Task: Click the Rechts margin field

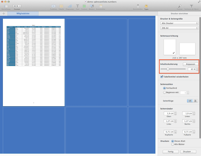Action: point(187,121)
